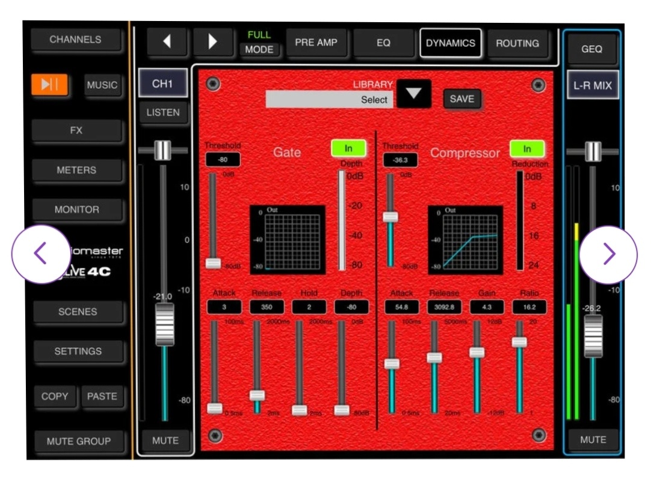Click the orange play/pause button
651x486 pixels.
[49, 85]
